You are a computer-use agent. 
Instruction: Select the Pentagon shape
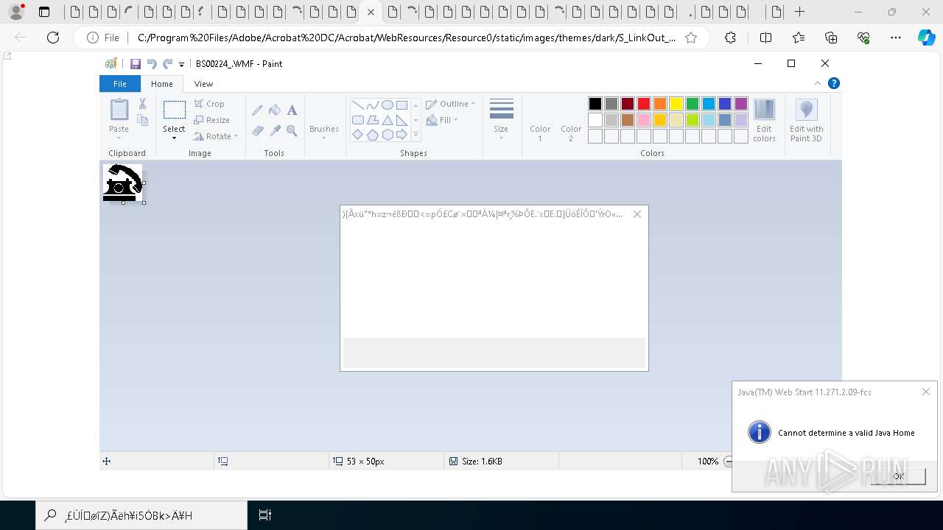pyautogui.click(x=372, y=135)
